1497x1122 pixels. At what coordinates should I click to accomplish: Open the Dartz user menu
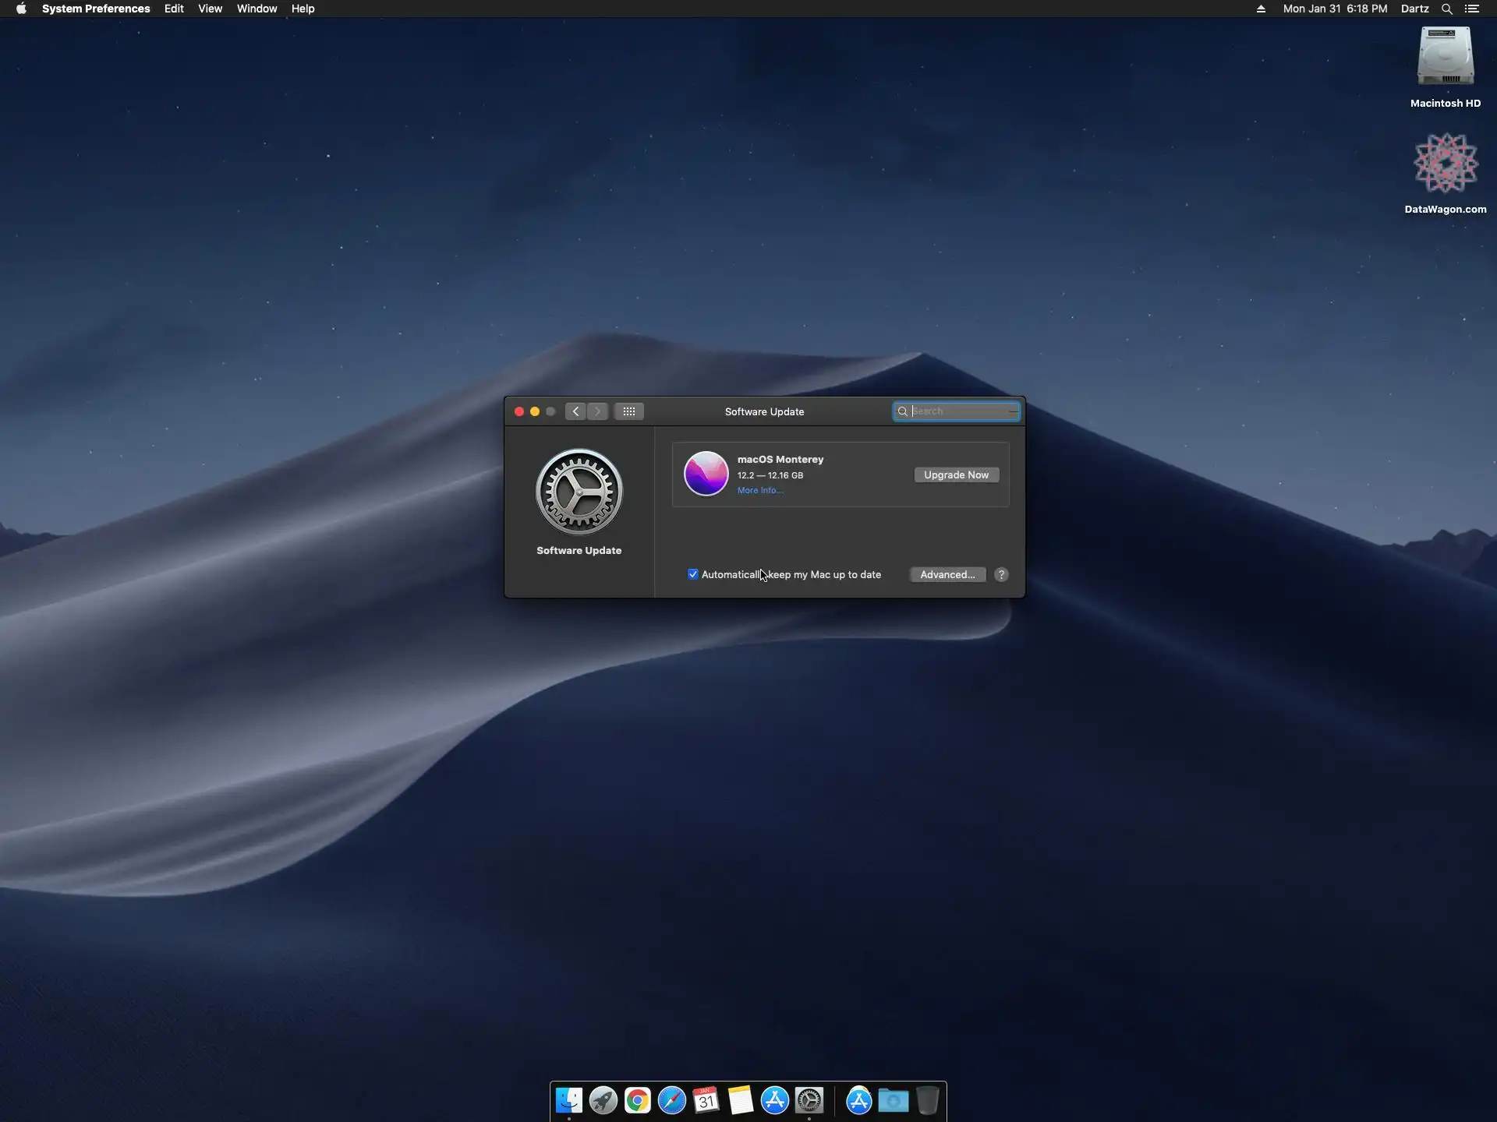pos(1414,9)
